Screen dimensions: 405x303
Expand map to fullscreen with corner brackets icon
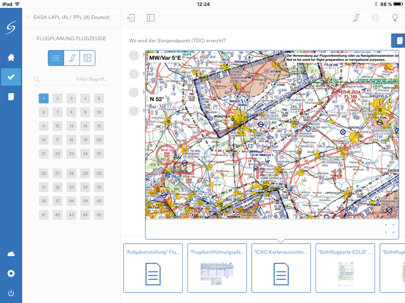point(390,229)
